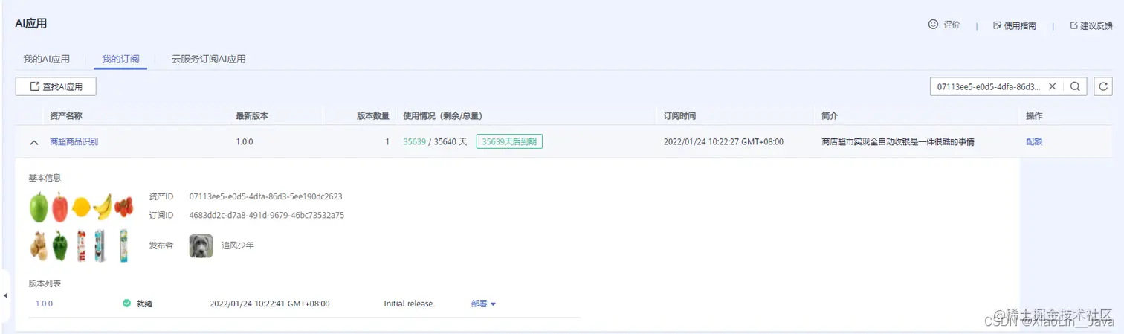The height and width of the screenshot is (334, 1124).
Task: Click the lemon product image
Action: click(x=81, y=208)
